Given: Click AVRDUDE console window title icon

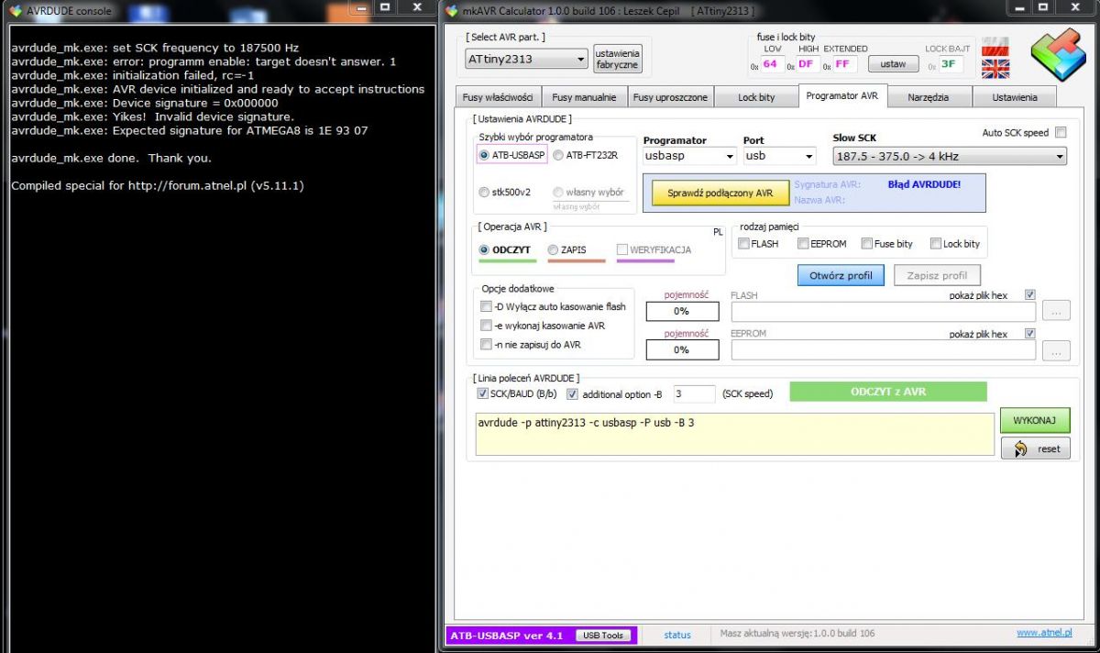Looking at the screenshot, I should [15, 10].
